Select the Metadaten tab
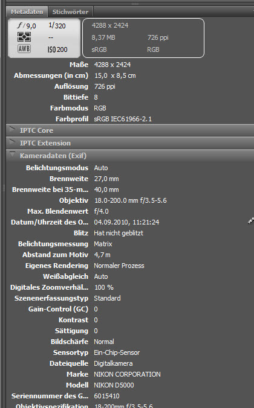Viewport: 254px width, 408px height. click(x=27, y=11)
